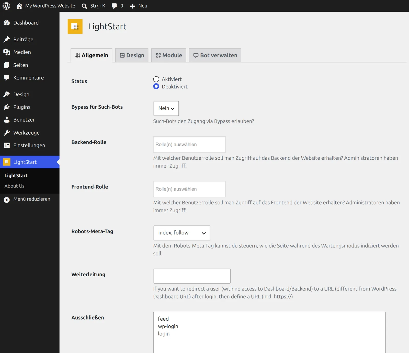Viewport: 409px width, 353px height.
Task: Switch to the Module tab
Action: (x=169, y=55)
